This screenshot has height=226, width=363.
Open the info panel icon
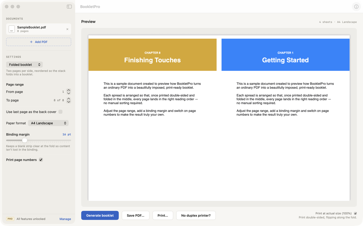click(356, 7)
